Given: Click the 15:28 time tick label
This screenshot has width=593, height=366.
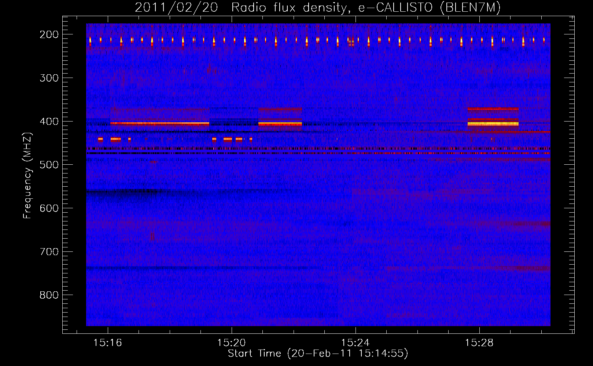Looking at the screenshot, I should pyautogui.click(x=479, y=343).
